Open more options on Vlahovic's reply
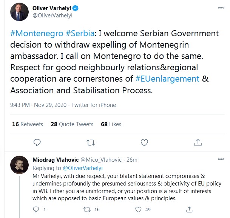Image resolution: width=230 pixels, height=218 pixels. click(x=221, y=159)
